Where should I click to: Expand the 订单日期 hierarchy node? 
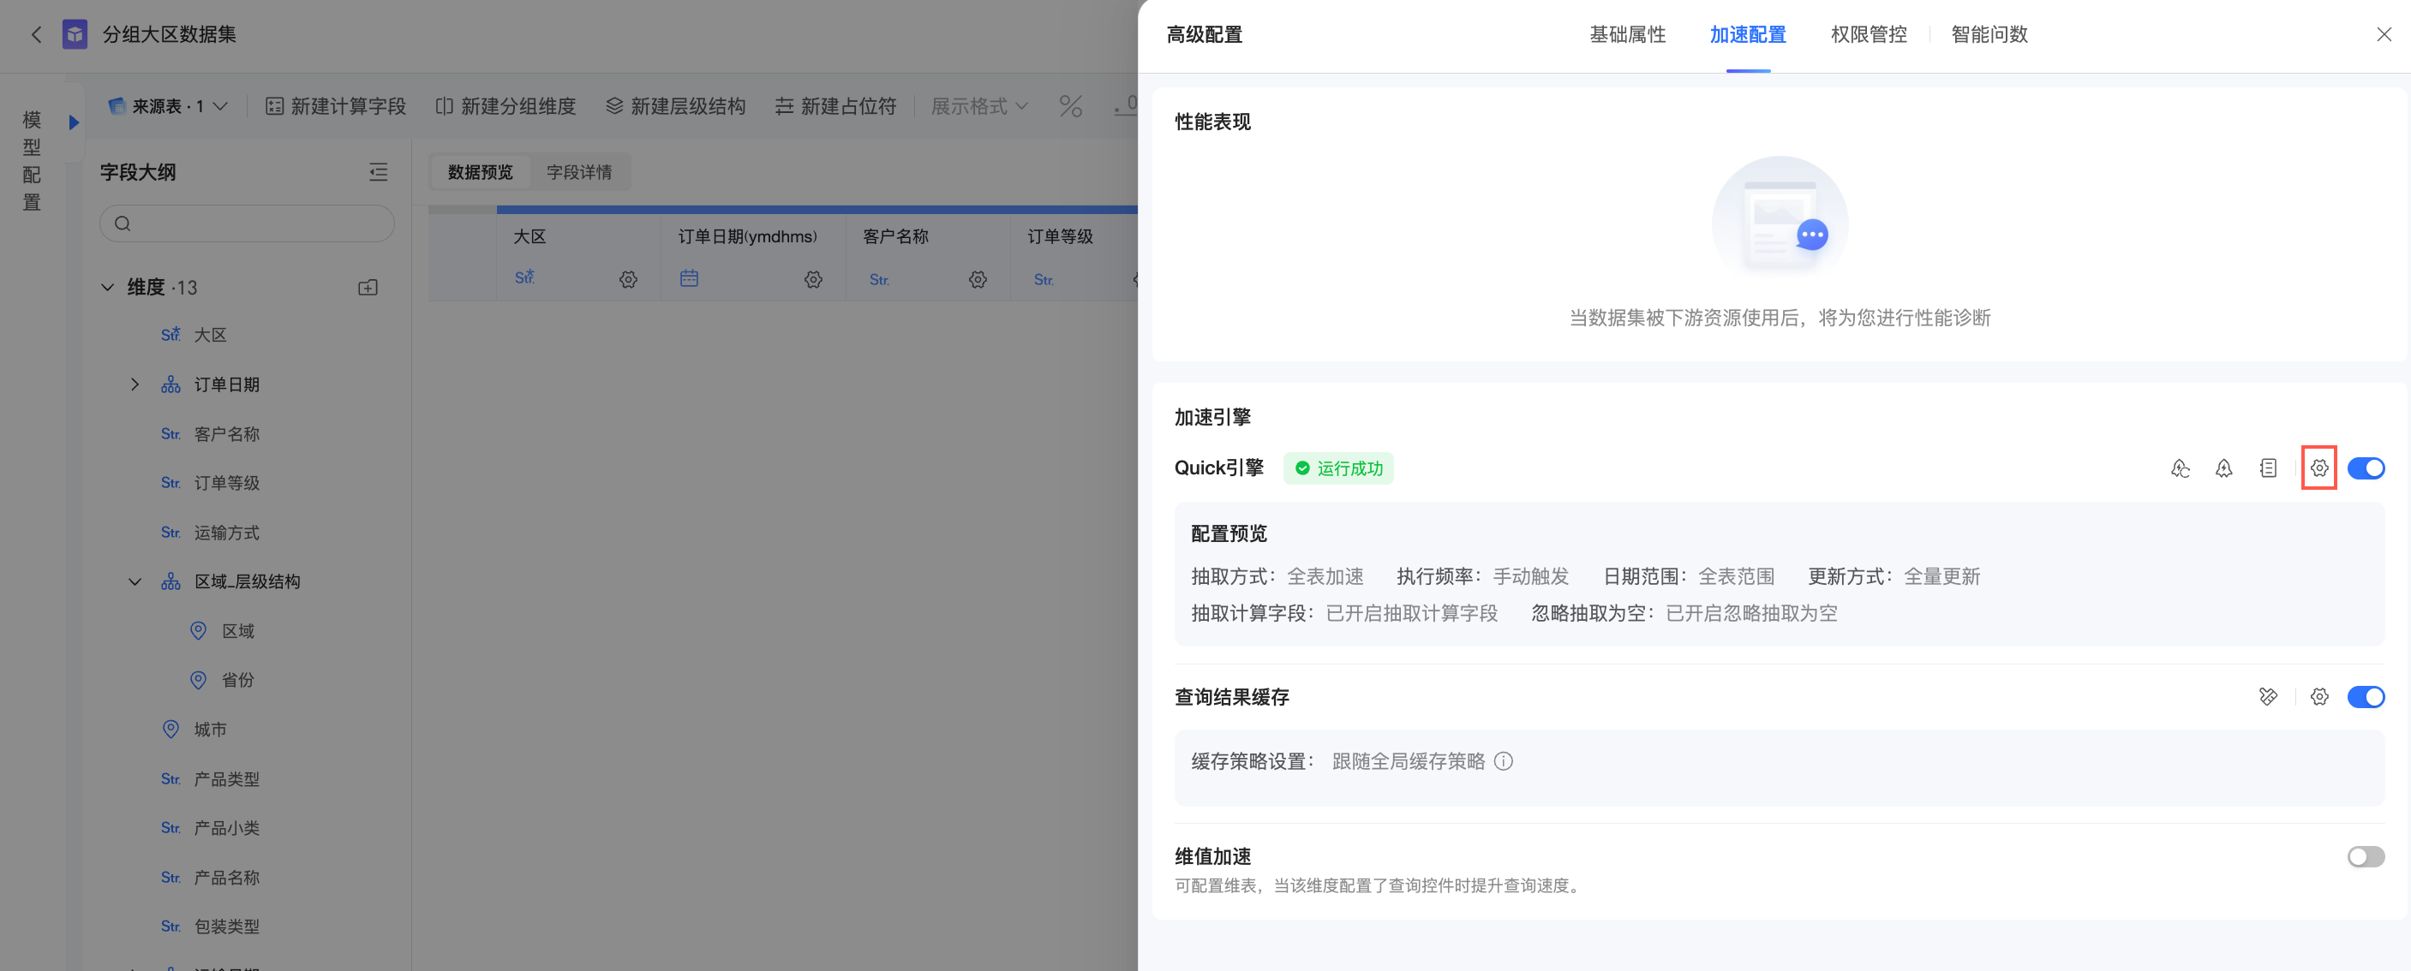135,384
